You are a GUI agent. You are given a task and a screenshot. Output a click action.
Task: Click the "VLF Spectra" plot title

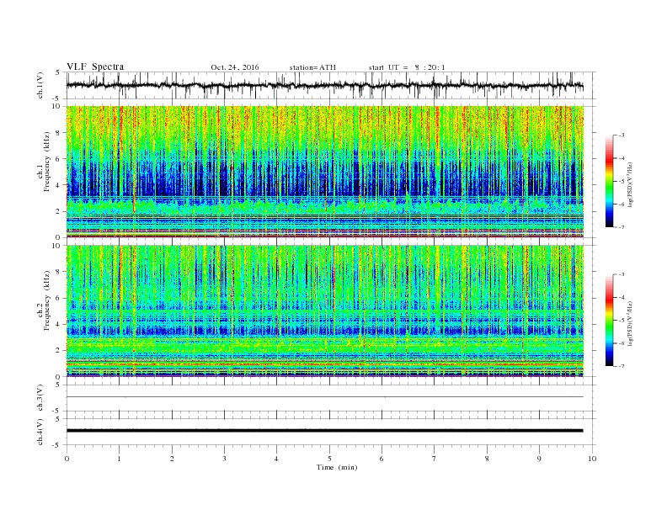pos(95,66)
